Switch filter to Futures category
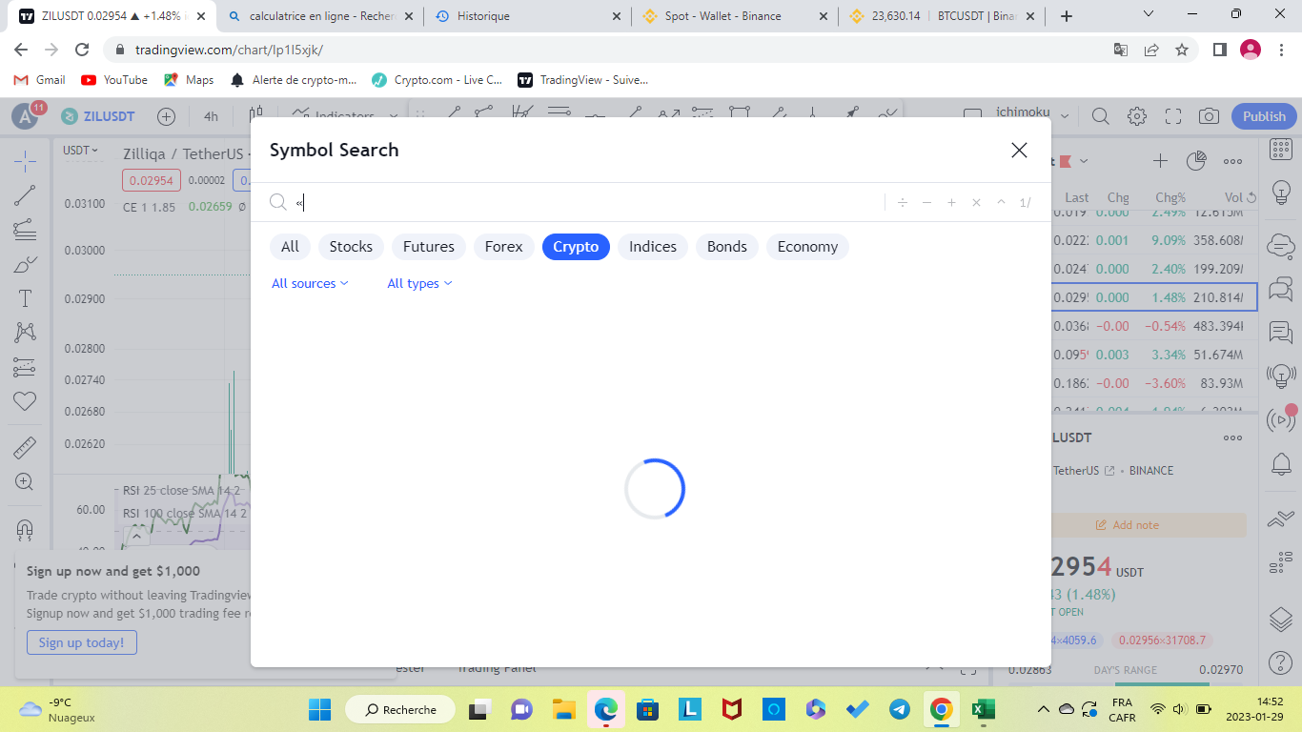The image size is (1302, 732). [428, 247]
